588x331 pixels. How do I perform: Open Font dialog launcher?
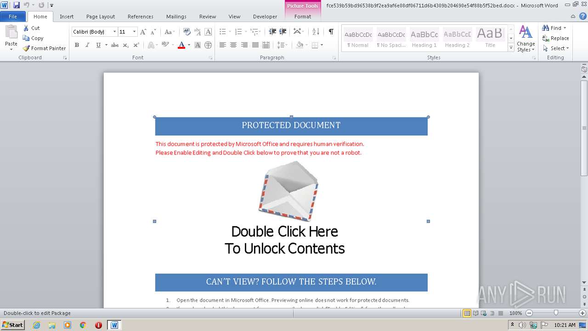pyautogui.click(x=210, y=58)
